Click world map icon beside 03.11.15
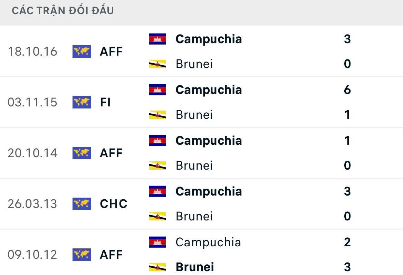 point(82,102)
